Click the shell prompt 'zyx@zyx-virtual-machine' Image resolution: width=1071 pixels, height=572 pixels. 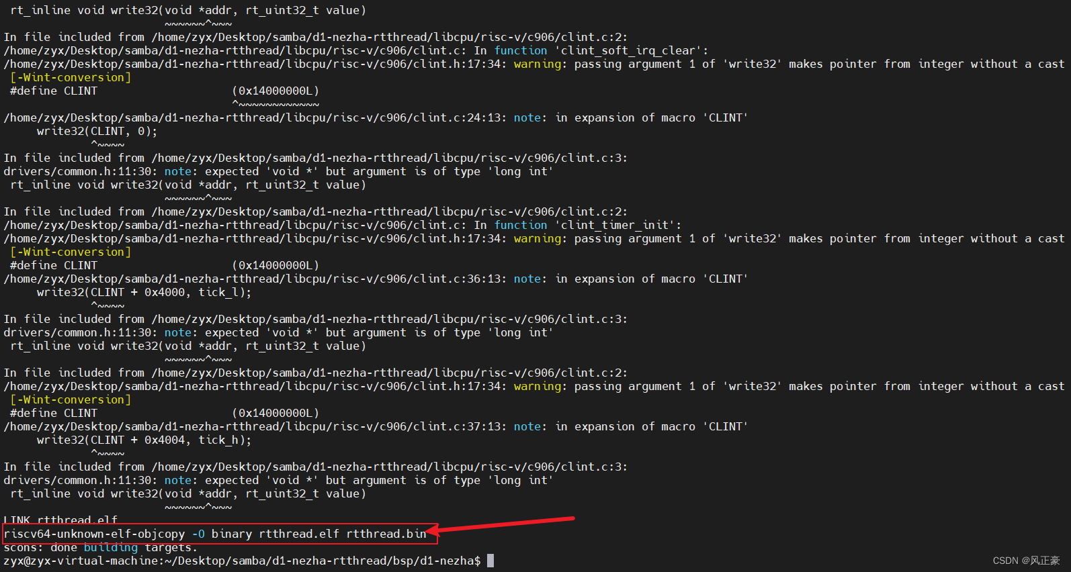click(81, 561)
